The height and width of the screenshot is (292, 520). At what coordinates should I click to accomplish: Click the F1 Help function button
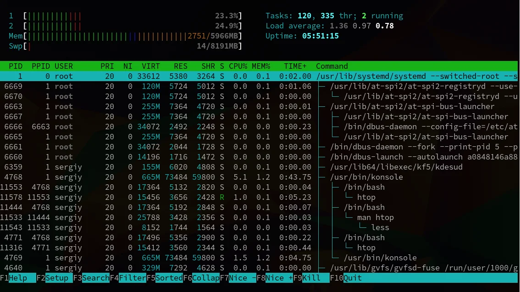click(x=18, y=278)
